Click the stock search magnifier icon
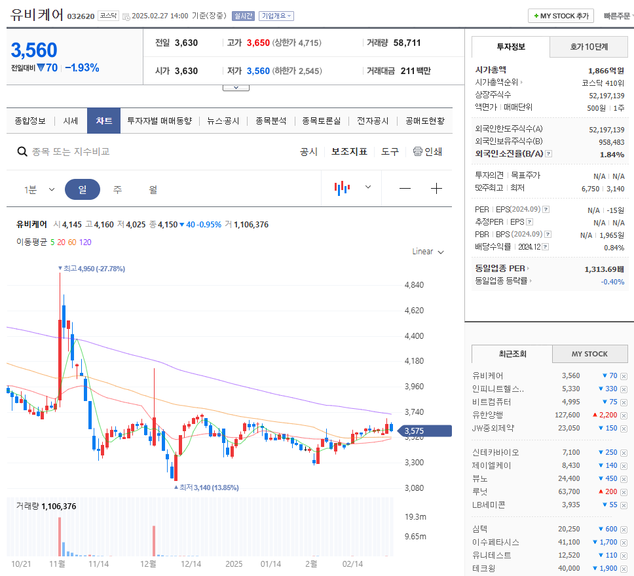Screen dimensions: 634x576 coord(22,151)
